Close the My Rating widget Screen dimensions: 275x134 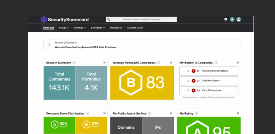pos(238,113)
